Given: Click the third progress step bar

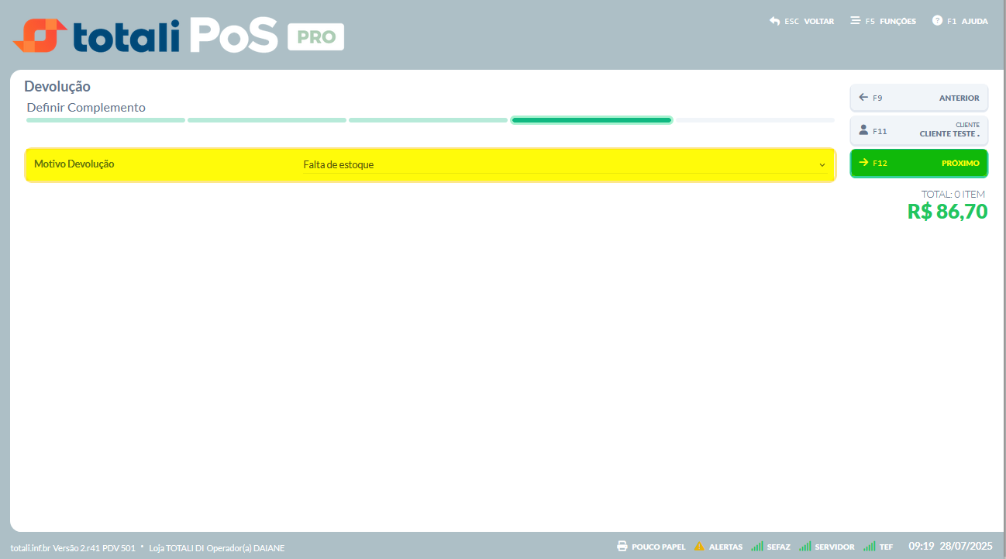Looking at the screenshot, I should (x=428, y=120).
